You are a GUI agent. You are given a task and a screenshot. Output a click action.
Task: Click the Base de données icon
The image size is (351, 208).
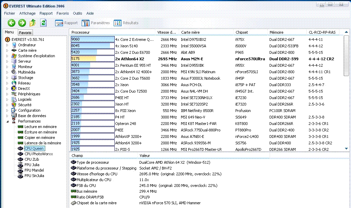pos(14,116)
